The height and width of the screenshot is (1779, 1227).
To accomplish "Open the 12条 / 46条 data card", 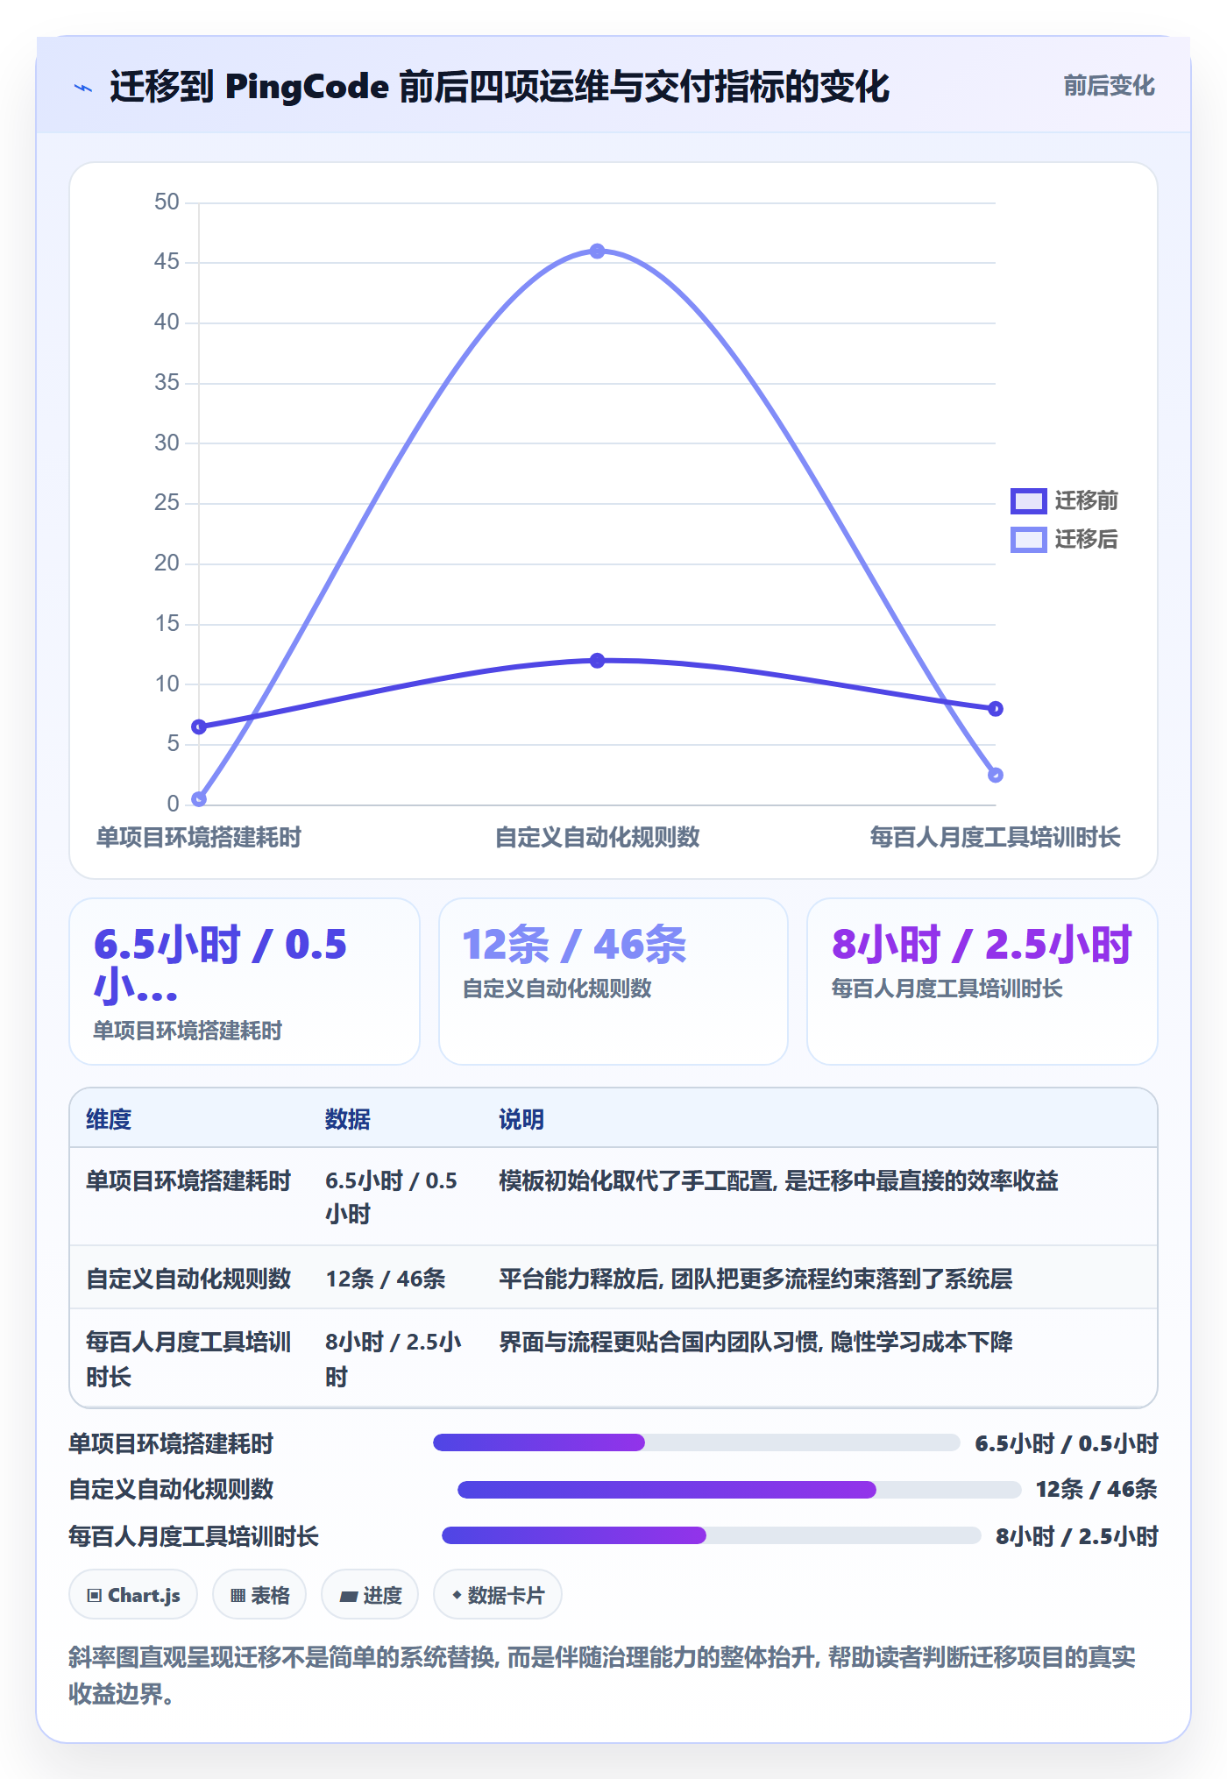I will pos(613,982).
